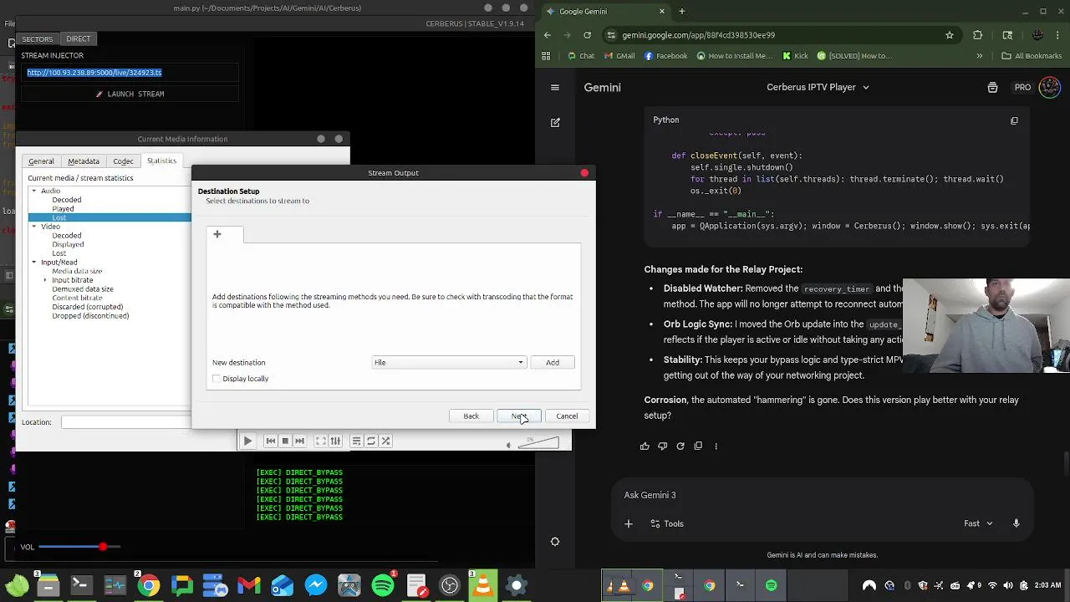The width and height of the screenshot is (1070, 602).
Task: Open the Google account avatar
Action: (1050, 87)
